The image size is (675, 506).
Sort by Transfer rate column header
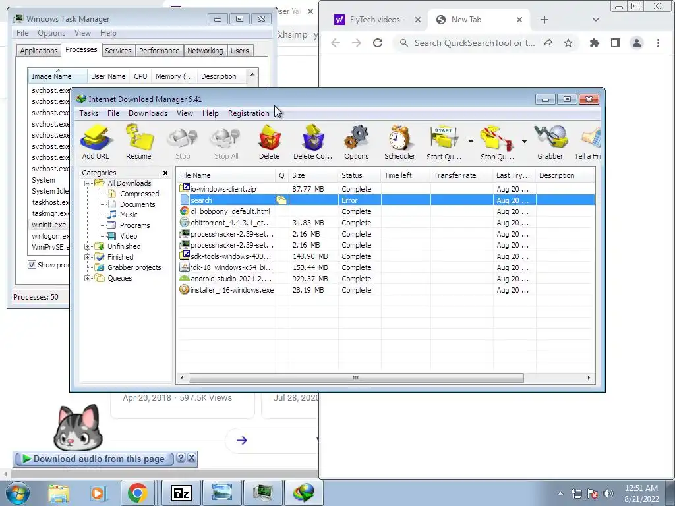pos(461,175)
